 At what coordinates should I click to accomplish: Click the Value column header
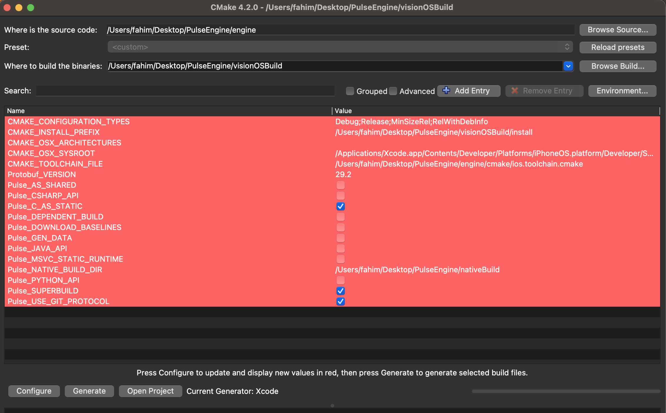[343, 111]
